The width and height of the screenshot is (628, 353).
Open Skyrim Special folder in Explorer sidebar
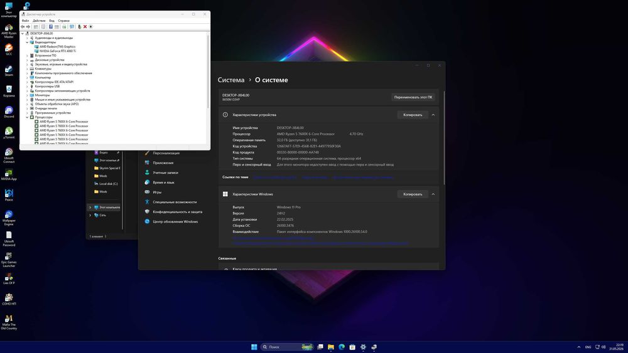click(107, 168)
